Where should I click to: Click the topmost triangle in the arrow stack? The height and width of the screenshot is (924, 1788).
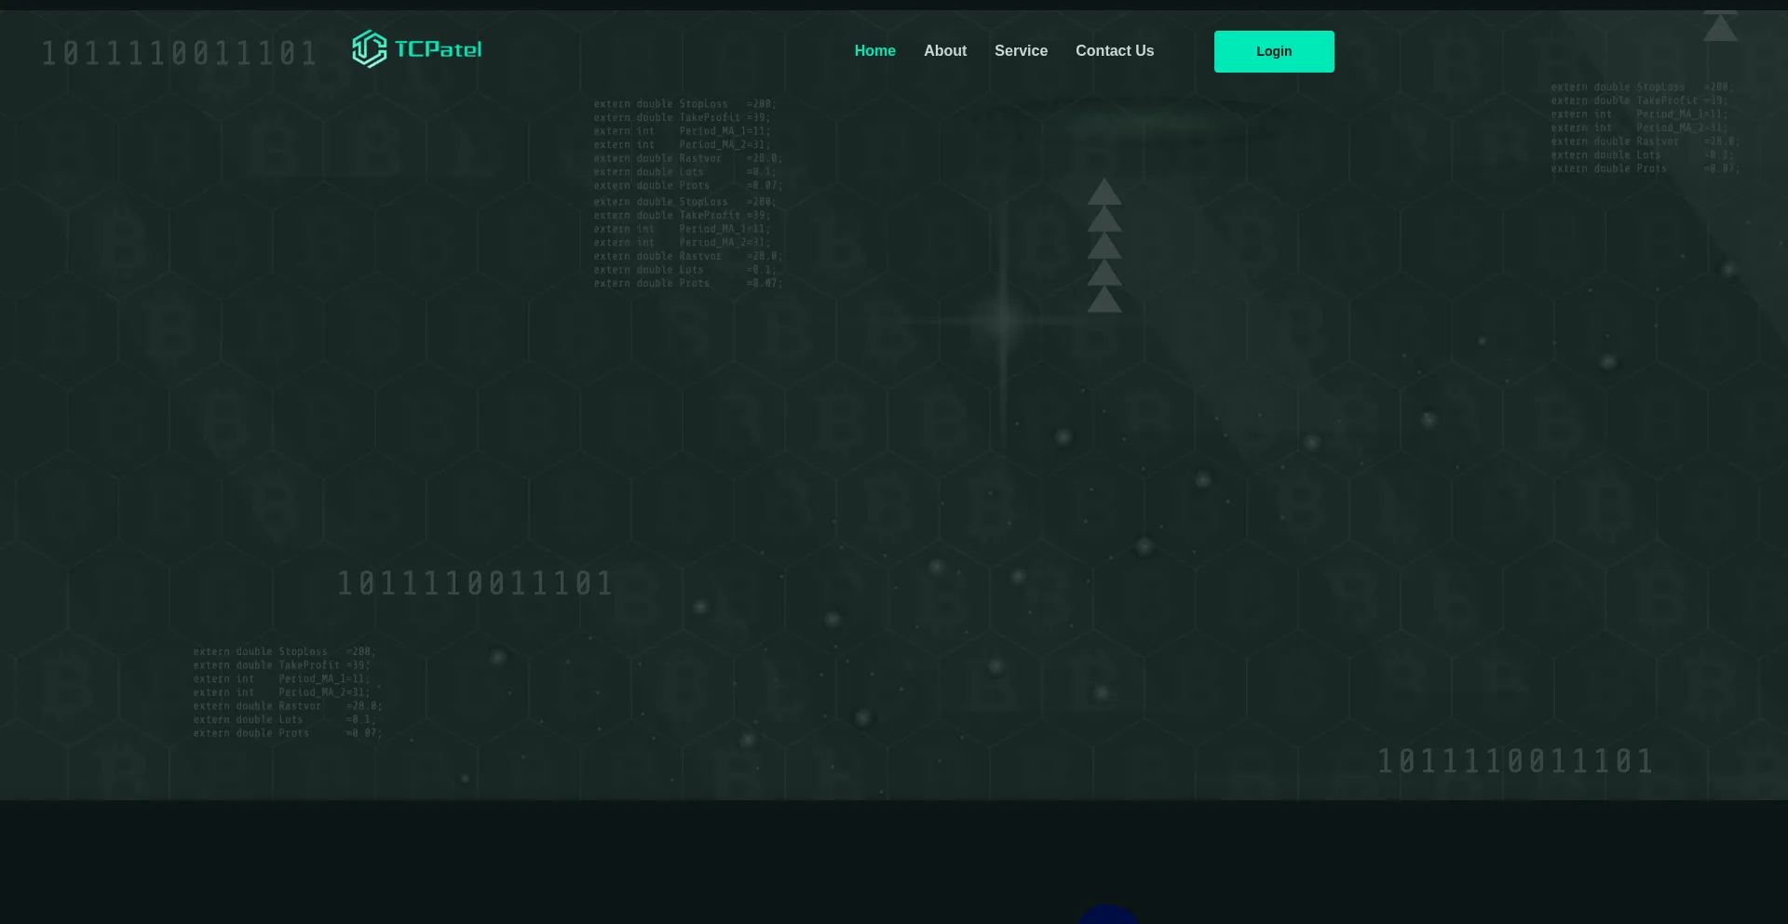click(1104, 194)
